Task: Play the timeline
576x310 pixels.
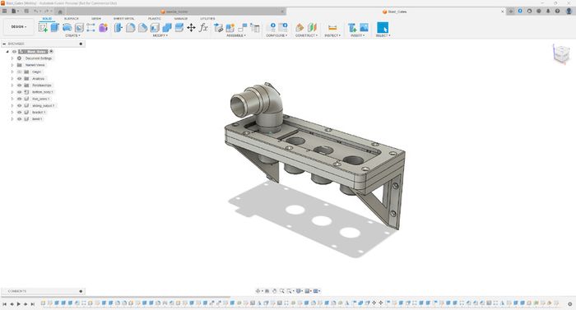Action: coord(18,303)
